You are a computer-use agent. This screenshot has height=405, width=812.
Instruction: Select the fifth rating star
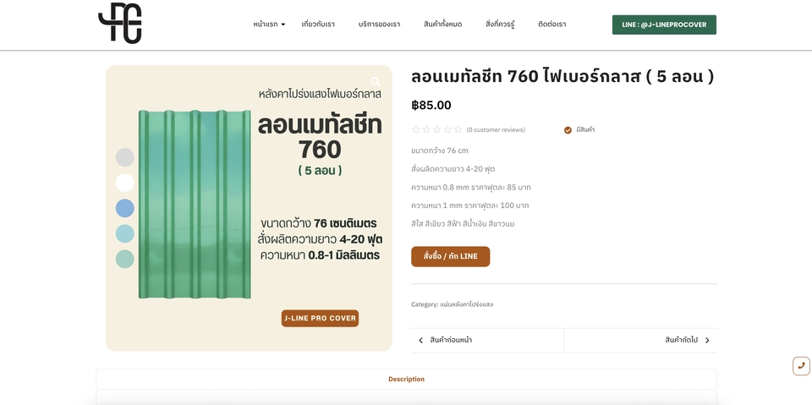pos(458,129)
